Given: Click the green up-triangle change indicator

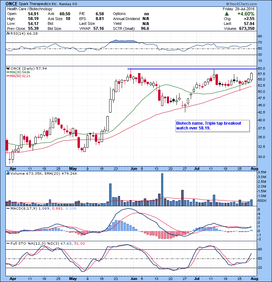Looking at the screenshot, I should (x=227, y=14).
